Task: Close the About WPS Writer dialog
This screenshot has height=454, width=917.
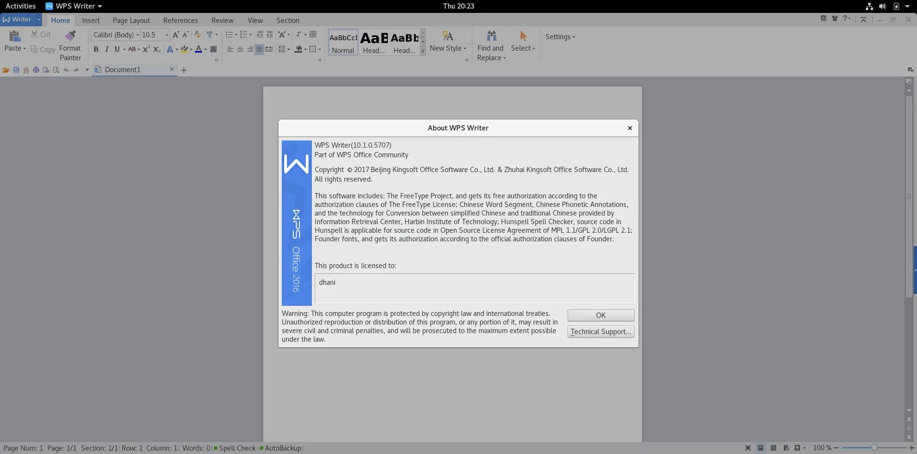Action: (630, 128)
